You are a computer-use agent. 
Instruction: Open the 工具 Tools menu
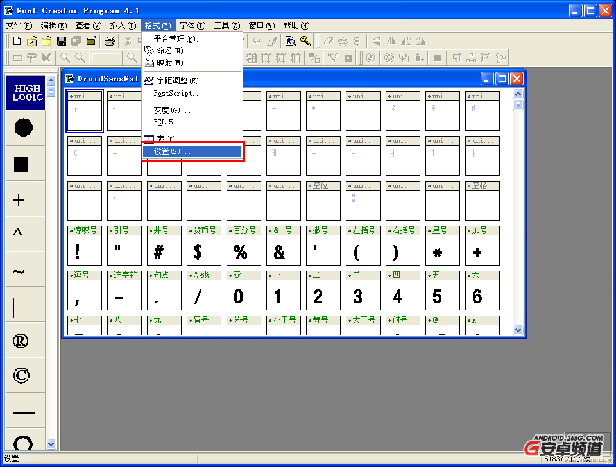point(228,25)
